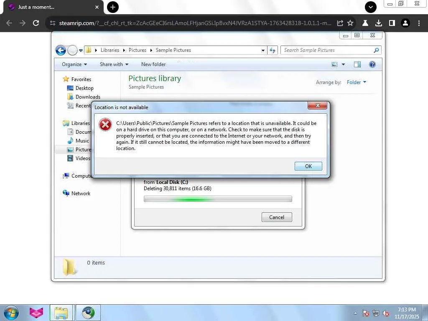Open Desktop in the Favorites list
Viewport: 428px width, 321px height.
tap(84, 88)
